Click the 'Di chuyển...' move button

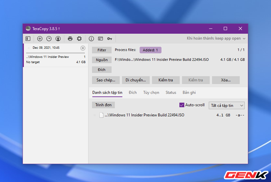click(135, 80)
